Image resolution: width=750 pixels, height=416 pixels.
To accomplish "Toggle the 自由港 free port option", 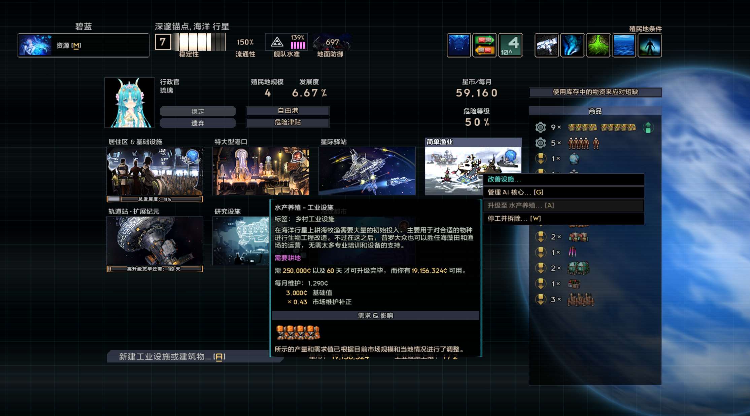I will (x=287, y=111).
